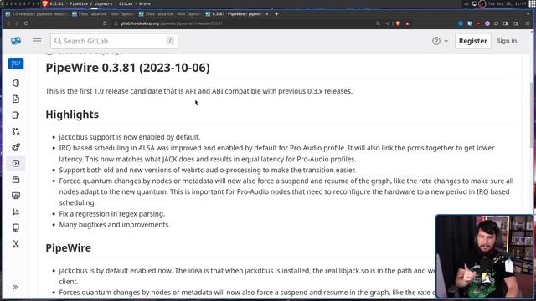Open the browser tab search dropdown

pos(528,14)
